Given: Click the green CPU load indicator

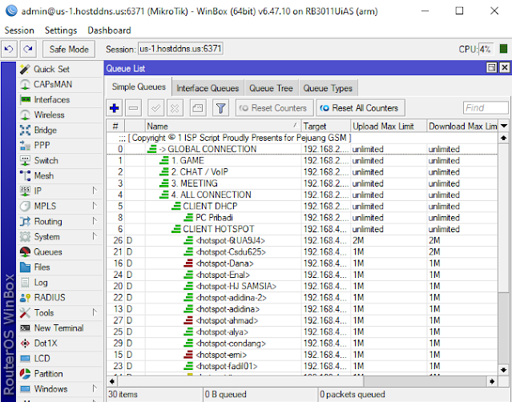Looking at the screenshot, I should pyautogui.click(x=503, y=49).
